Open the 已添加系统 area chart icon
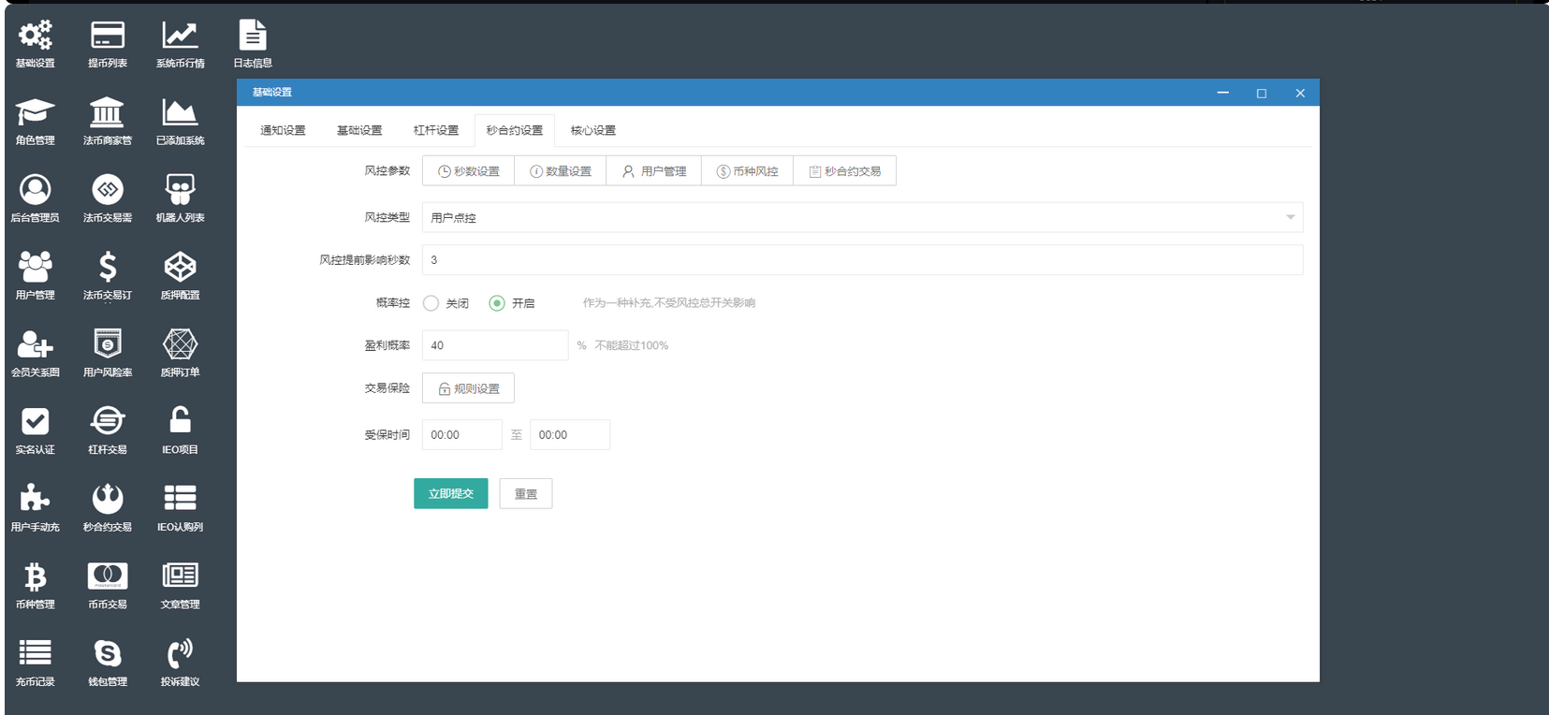Viewport: 1549px width, 715px height. click(x=180, y=112)
